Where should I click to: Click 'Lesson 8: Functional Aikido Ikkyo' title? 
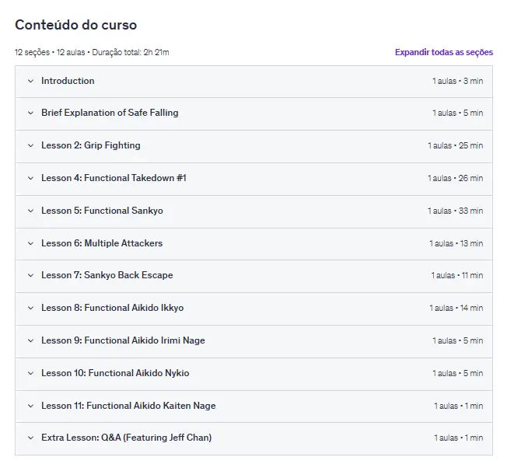(x=112, y=309)
